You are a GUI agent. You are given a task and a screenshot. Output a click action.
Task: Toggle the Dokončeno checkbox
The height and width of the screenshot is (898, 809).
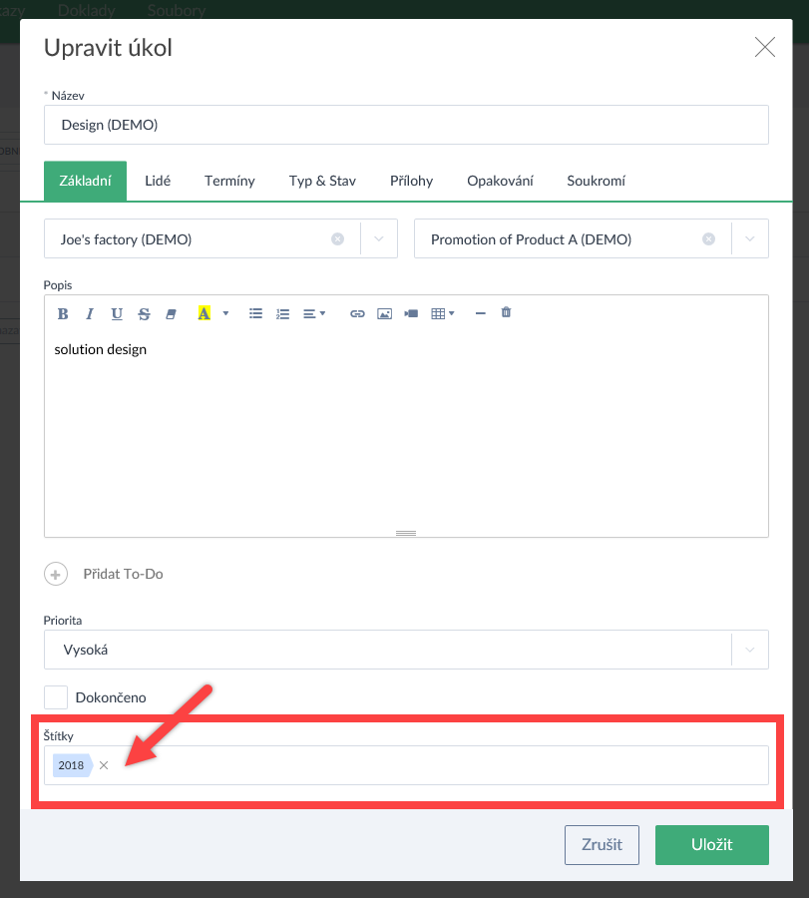pyautogui.click(x=56, y=697)
